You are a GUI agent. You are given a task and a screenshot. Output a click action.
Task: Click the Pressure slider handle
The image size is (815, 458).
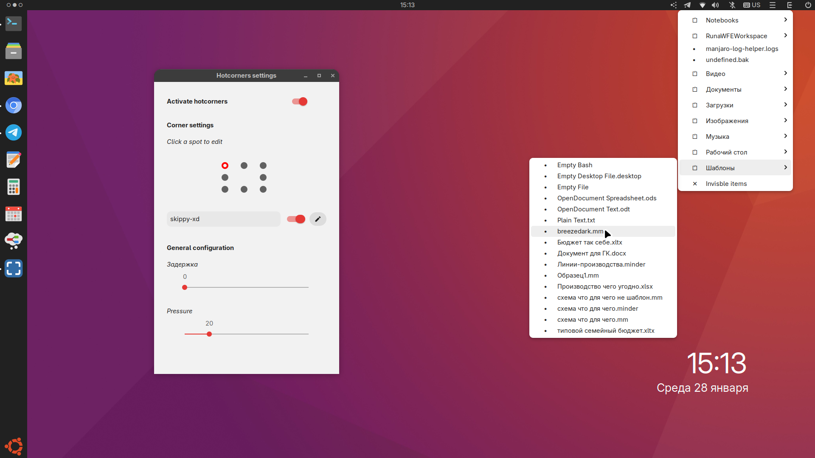[209, 334]
